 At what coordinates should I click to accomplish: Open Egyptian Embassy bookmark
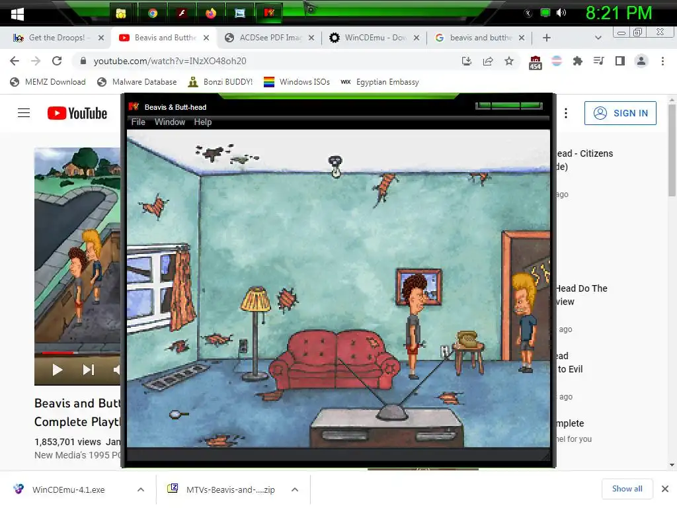click(x=380, y=81)
